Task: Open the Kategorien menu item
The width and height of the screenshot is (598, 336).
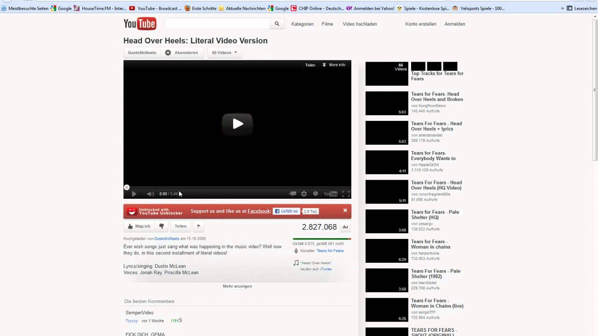Action: tap(302, 24)
